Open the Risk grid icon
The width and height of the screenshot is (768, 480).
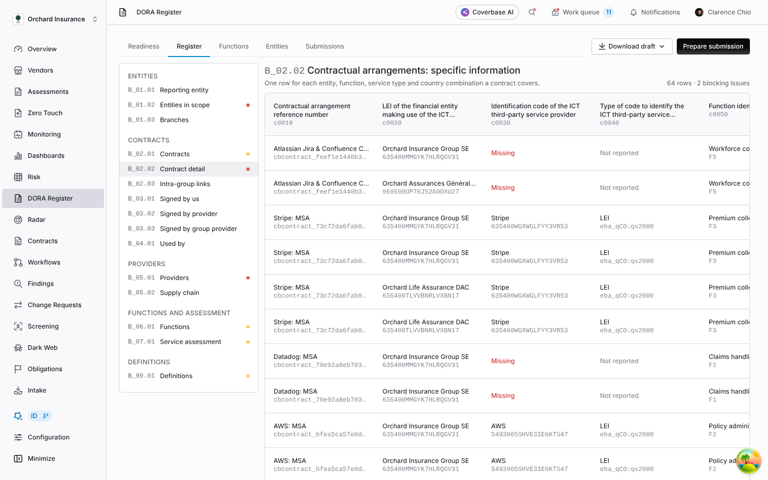coord(18,177)
